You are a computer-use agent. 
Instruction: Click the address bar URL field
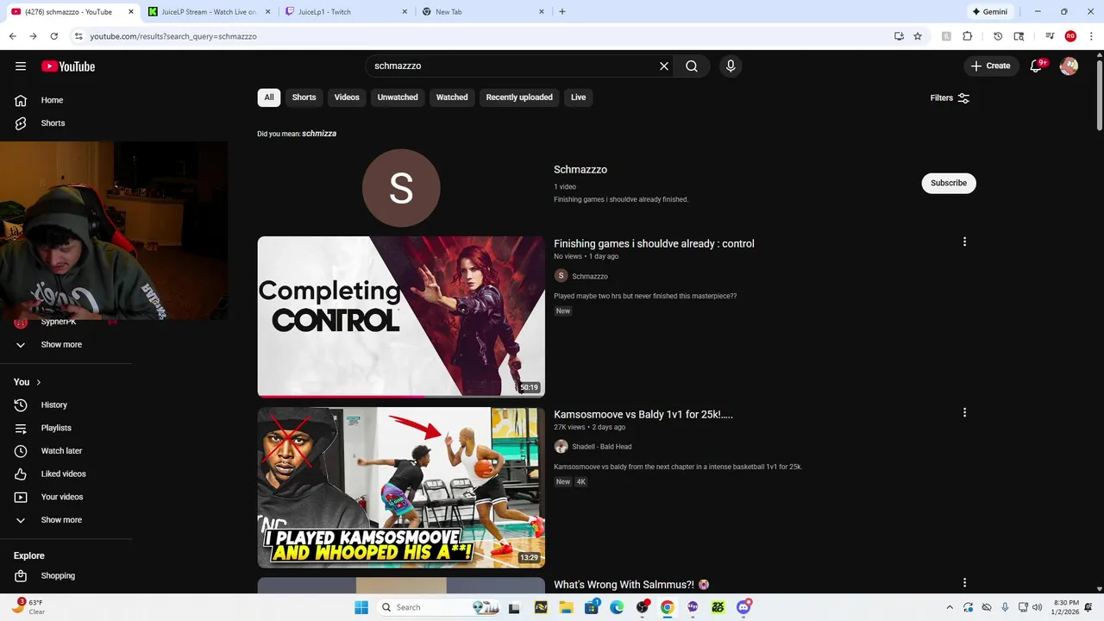tap(483, 36)
